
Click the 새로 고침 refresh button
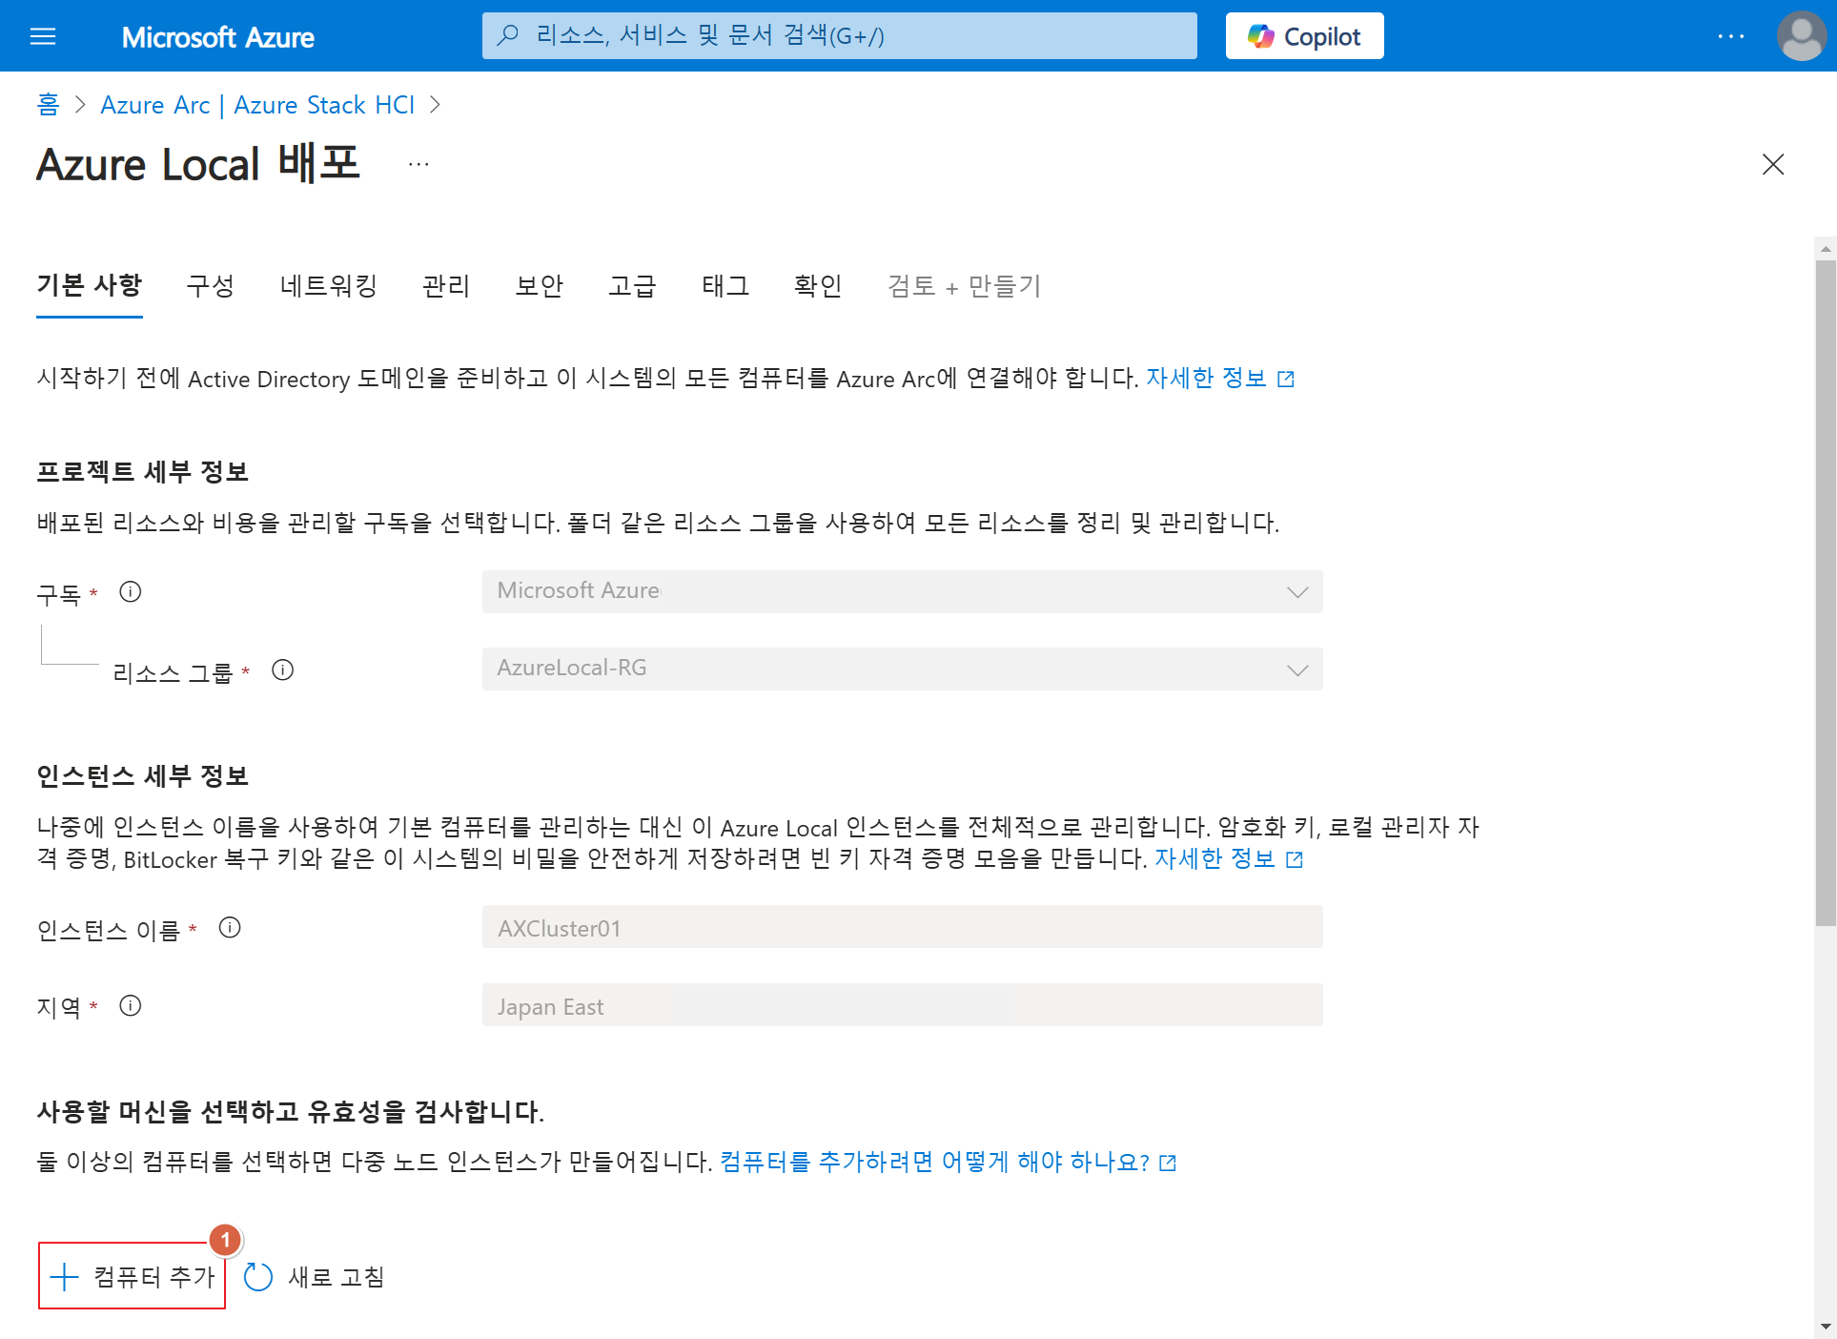(x=315, y=1276)
